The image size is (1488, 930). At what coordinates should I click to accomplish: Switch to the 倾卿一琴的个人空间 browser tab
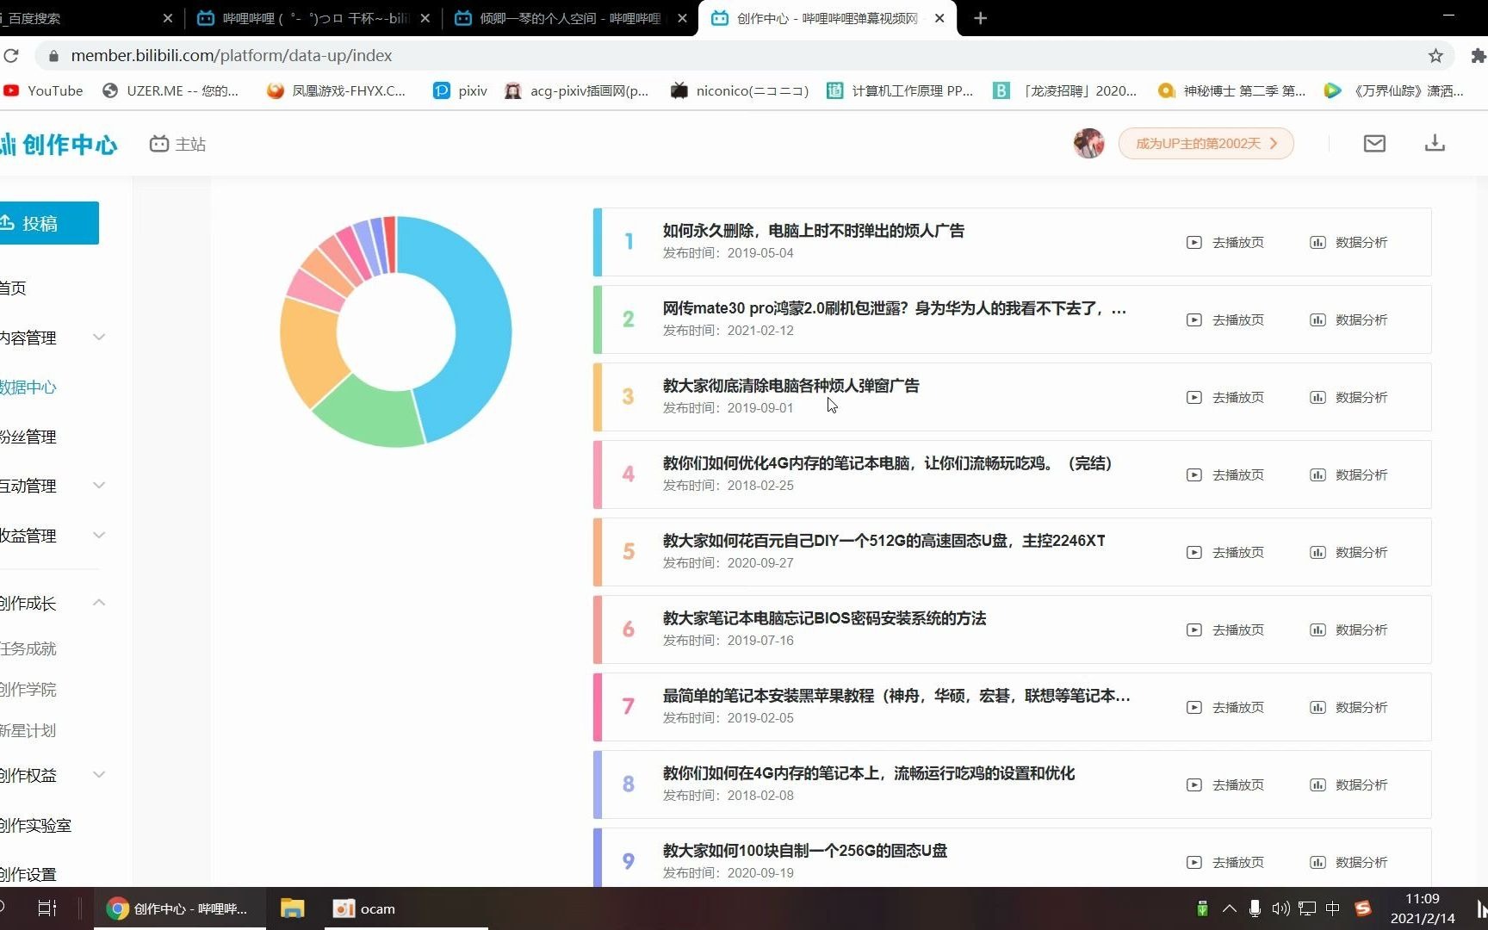click(x=560, y=18)
